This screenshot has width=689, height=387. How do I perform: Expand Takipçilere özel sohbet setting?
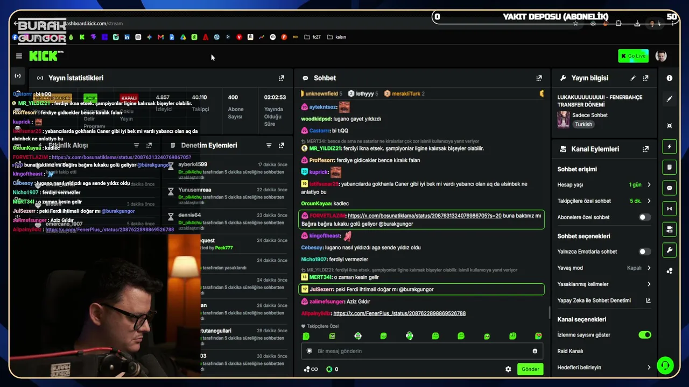coord(604,201)
